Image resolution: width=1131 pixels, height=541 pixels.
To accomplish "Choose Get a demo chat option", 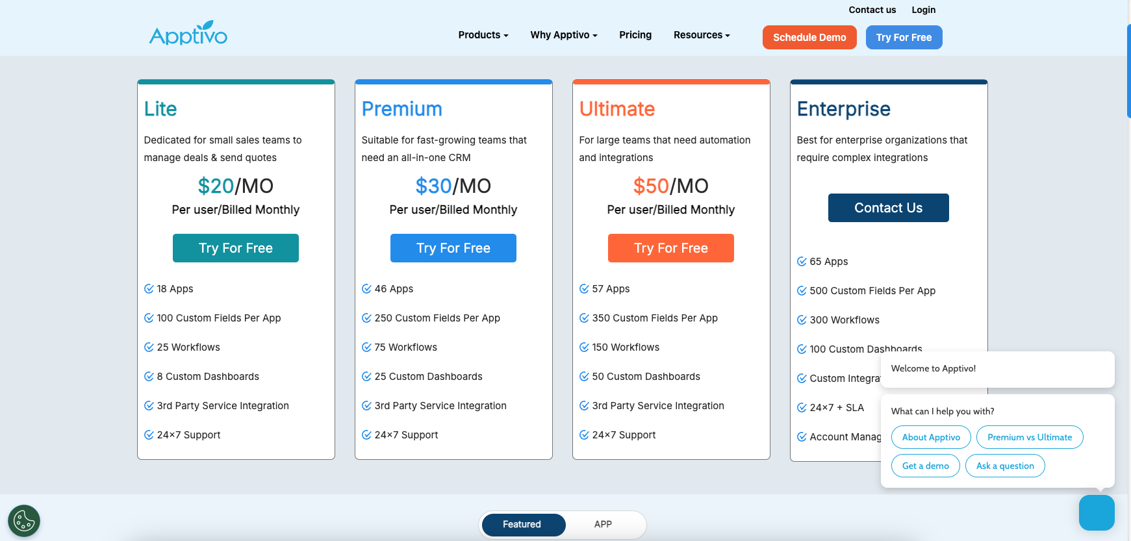I will click(x=925, y=466).
